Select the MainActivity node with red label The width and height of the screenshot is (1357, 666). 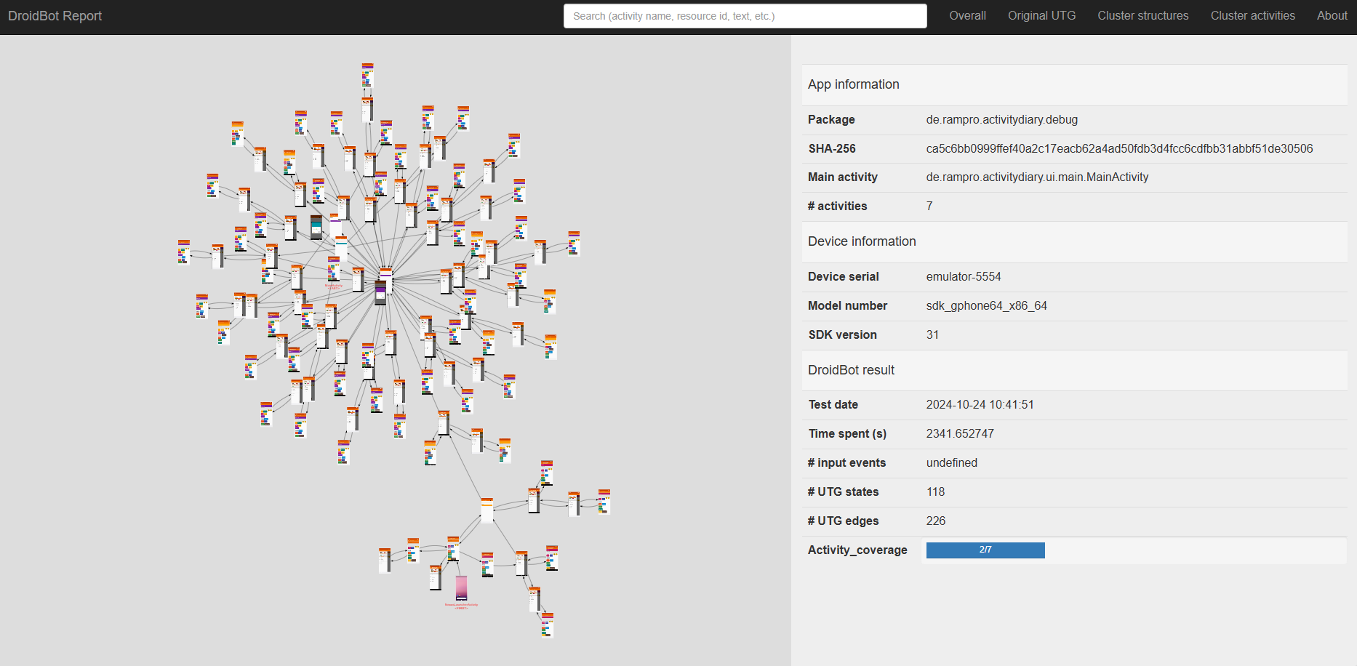pos(333,269)
